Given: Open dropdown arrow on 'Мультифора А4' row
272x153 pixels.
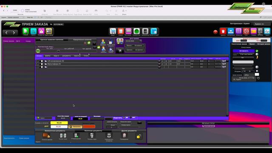Looking at the screenshot, I should (x=159, y=64).
